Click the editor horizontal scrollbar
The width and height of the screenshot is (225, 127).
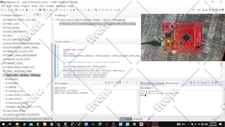(139, 79)
